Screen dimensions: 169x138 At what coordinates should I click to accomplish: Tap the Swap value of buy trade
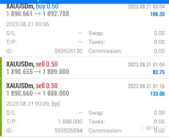[x=159, y=33]
